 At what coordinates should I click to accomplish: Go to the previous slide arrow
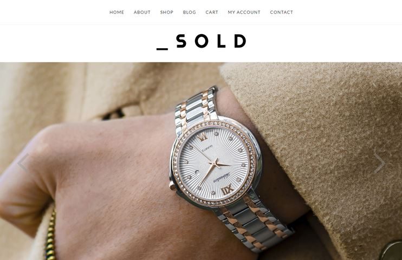(23, 162)
